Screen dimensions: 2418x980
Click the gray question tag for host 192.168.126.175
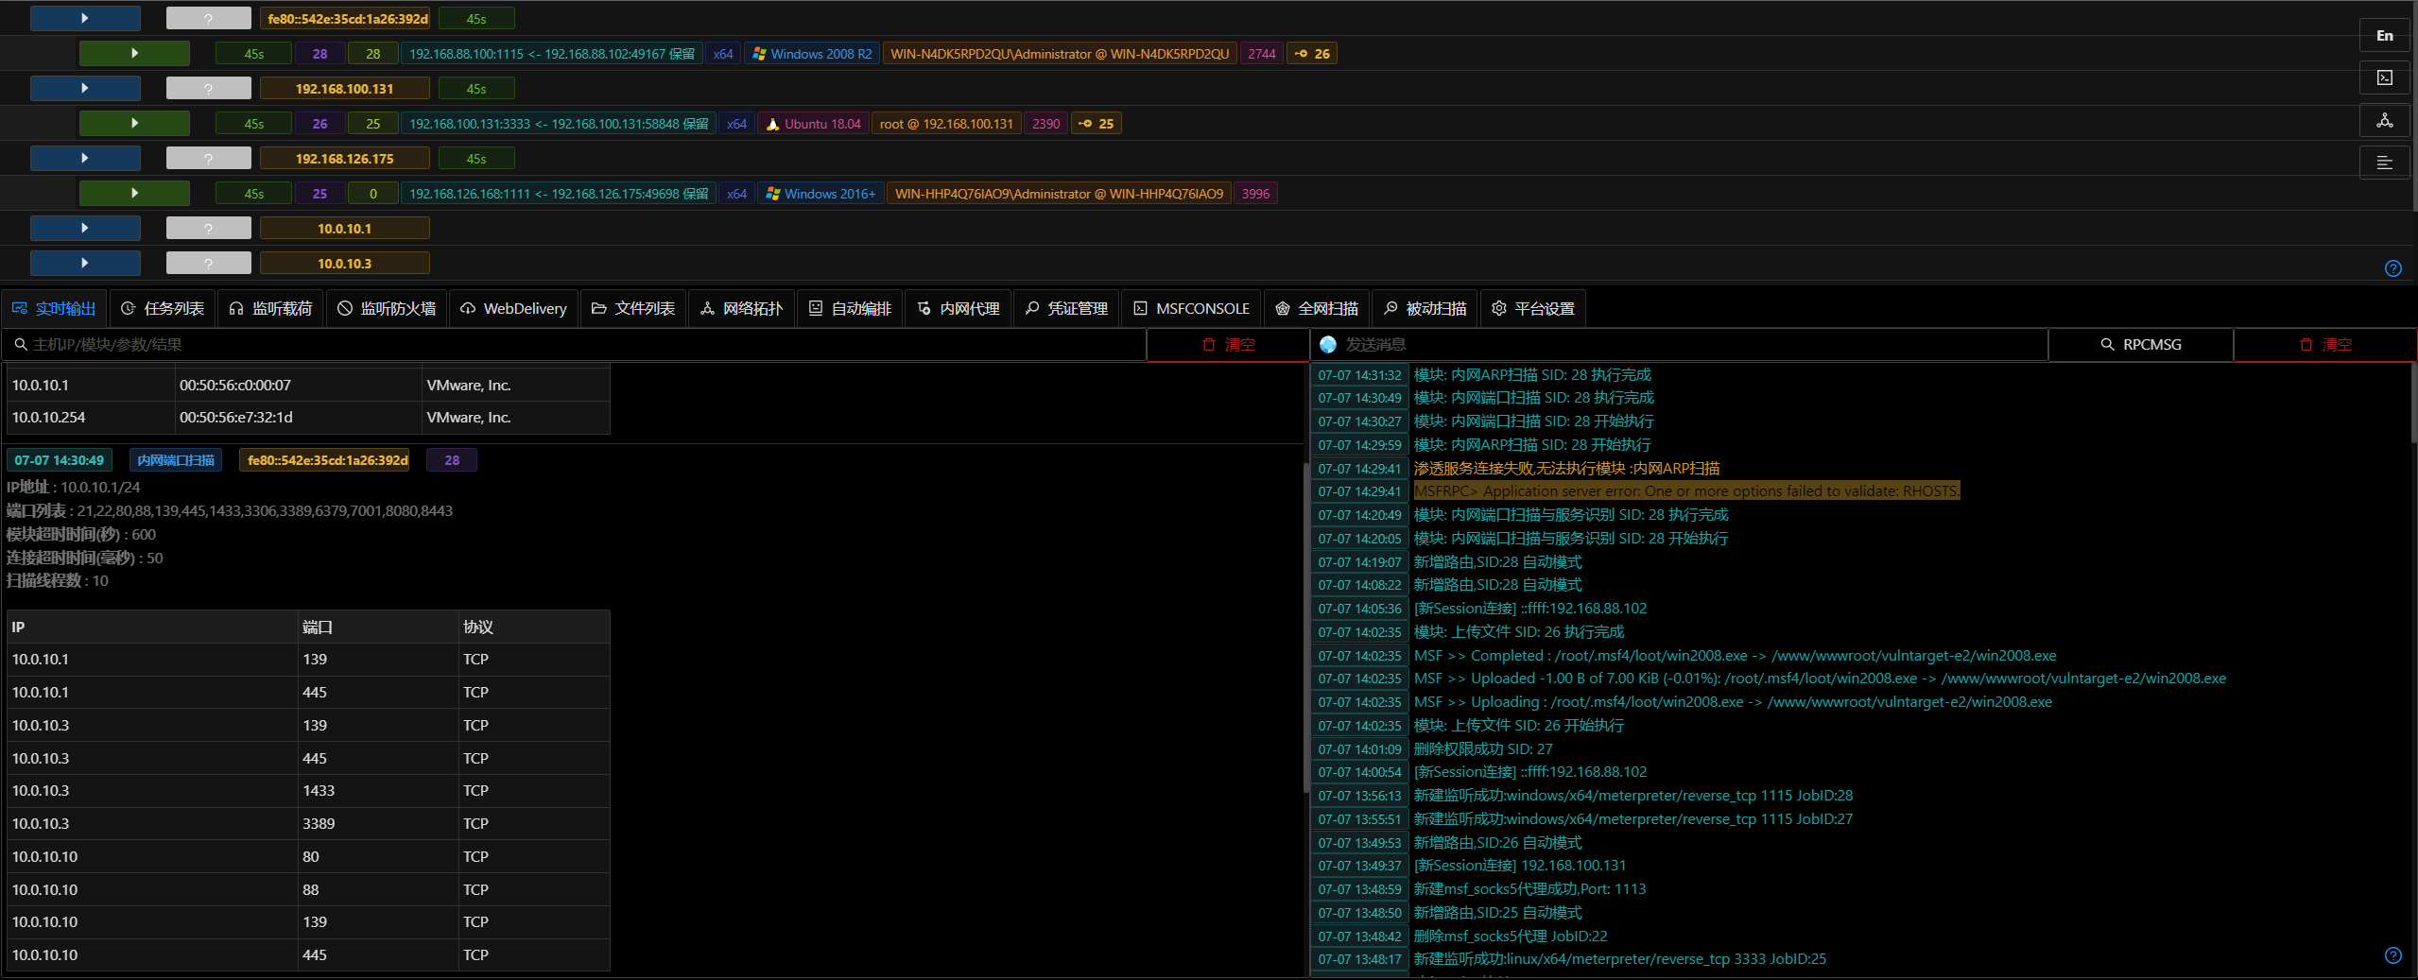(209, 159)
